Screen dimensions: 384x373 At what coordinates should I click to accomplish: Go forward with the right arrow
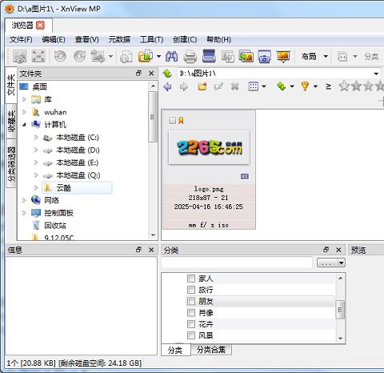(184, 86)
